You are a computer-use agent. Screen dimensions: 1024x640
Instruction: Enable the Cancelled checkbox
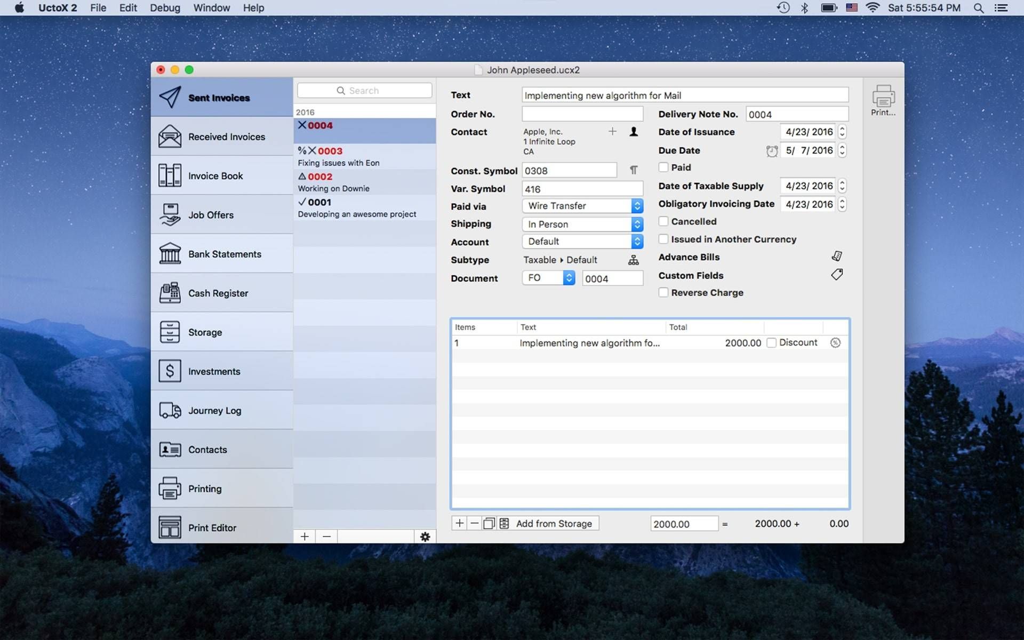663,221
